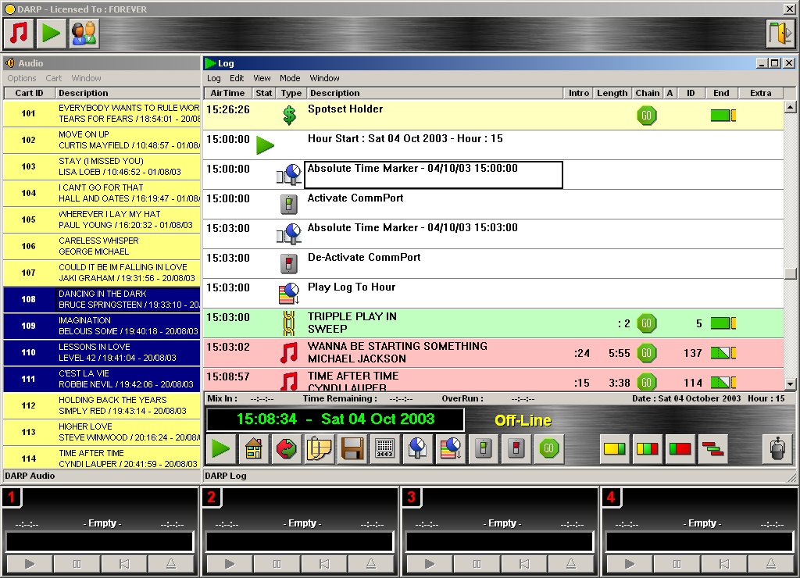The image size is (800, 578).
Task: Click the Log window scrollbar down arrow
Action: click(790, 384)
